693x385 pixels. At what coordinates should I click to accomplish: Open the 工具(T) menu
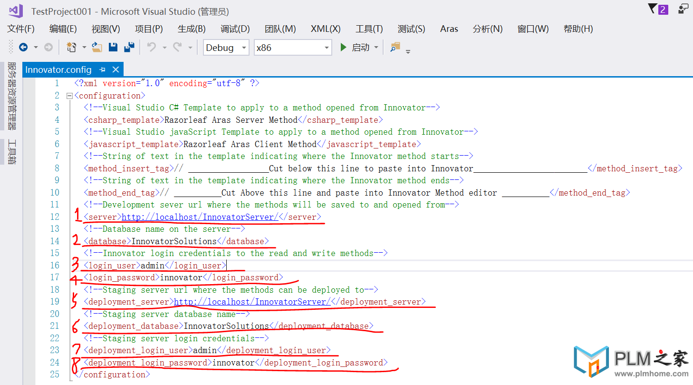[x=369, y=29]
